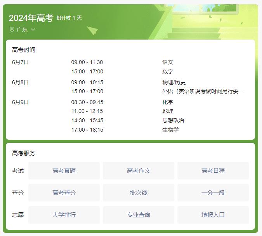Open the 专业查询 button
The width and height of the screenshot is (262, 236).
(139, 215)
